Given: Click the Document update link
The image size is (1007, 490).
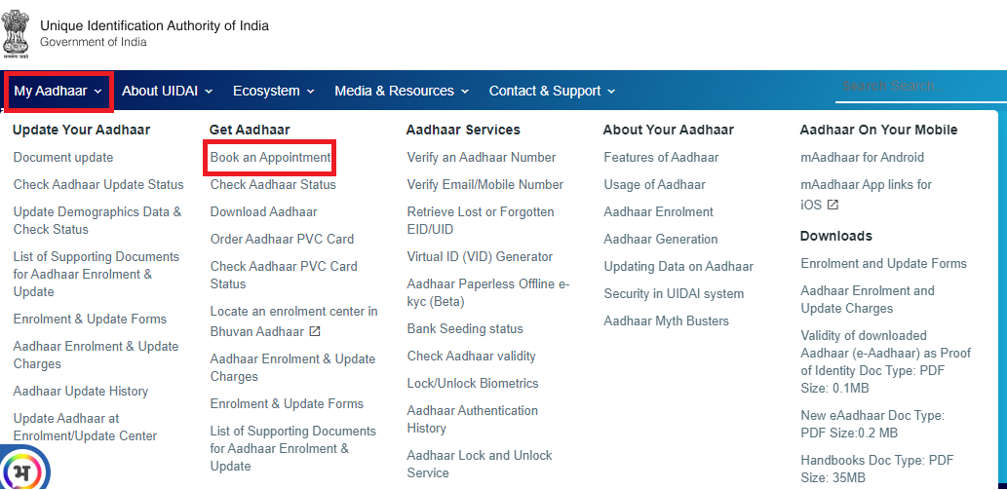Looking at the screenshot, I should 63,158.
